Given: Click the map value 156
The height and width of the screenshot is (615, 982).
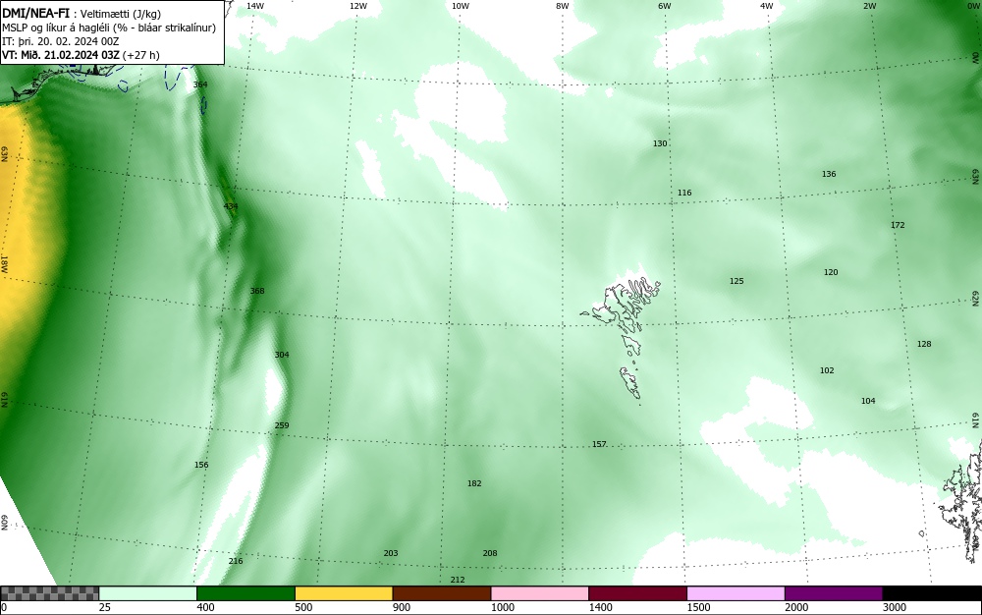Looking at the screenshot, I should (201, 465).
